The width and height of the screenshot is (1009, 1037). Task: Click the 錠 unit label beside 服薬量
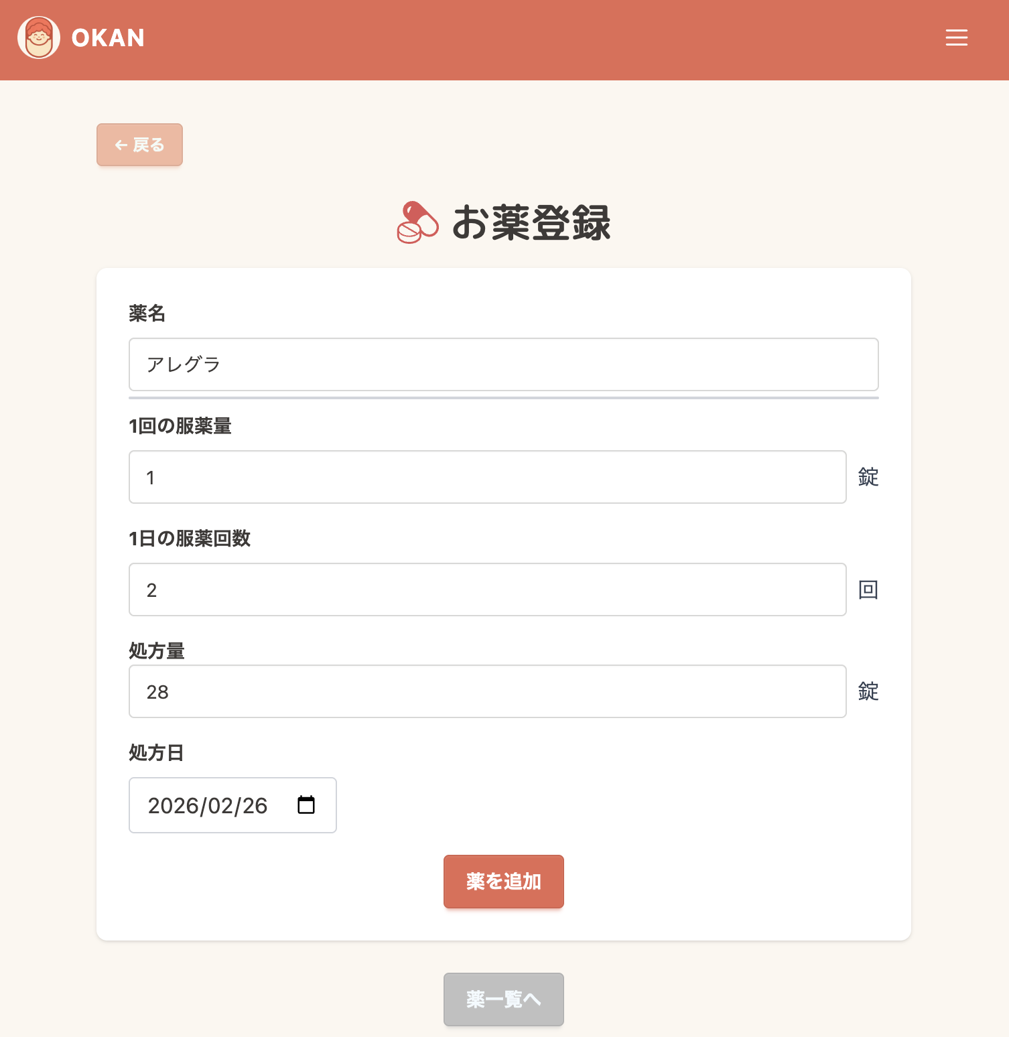(867, 477)
